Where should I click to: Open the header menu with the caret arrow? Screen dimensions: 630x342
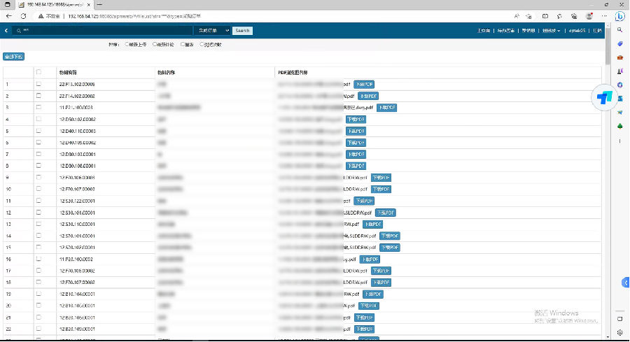point(551,31)
